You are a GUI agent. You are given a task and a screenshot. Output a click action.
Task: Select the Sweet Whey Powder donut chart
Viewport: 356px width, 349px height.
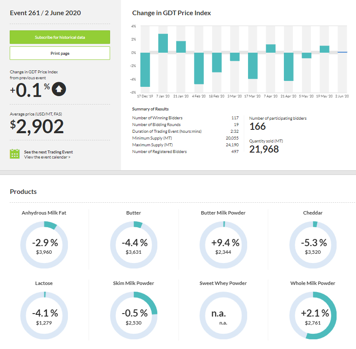(223, 315)
